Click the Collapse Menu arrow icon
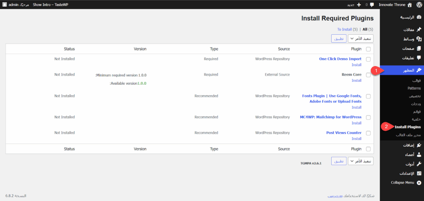This screenshot has height=201, width=424. click(x=419, y=183)
